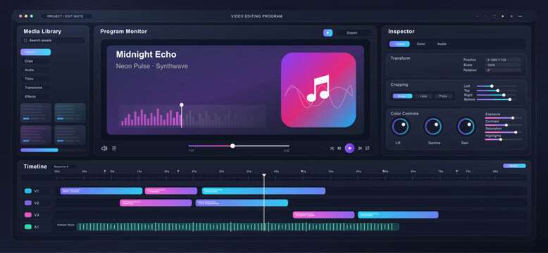Skip to next track icon
The width and height of the screenshot is (548, 253).
click(360, 148)
